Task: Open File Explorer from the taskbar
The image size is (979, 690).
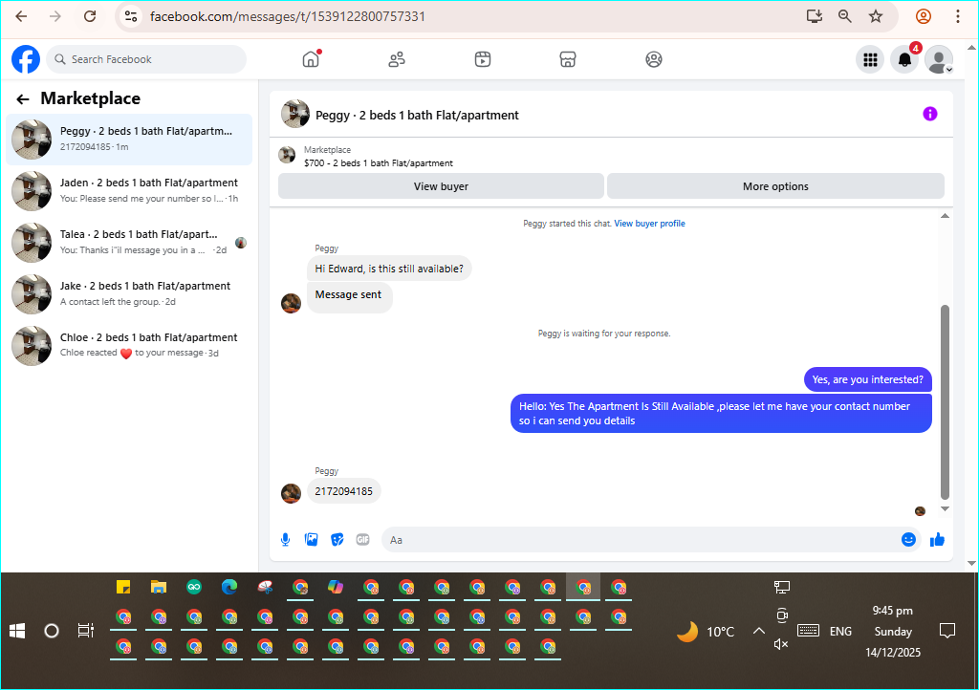Action: click(x=159, y=587)
